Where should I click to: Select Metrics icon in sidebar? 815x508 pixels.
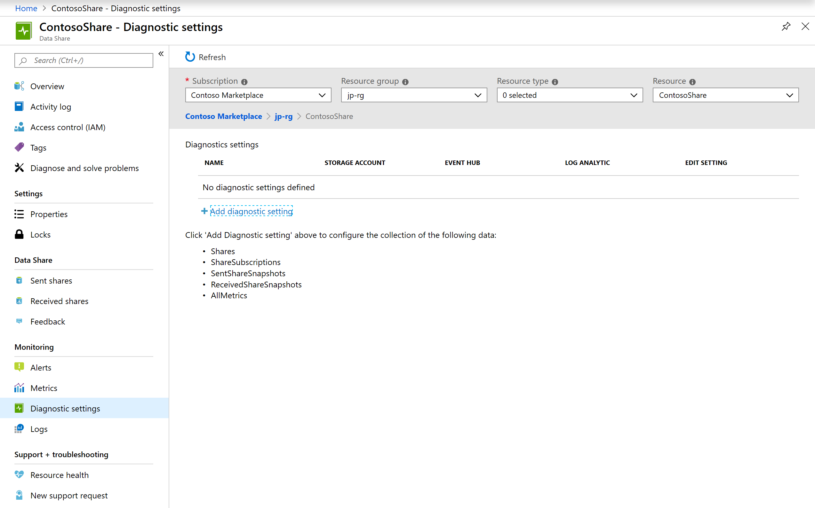click(19, 388)
